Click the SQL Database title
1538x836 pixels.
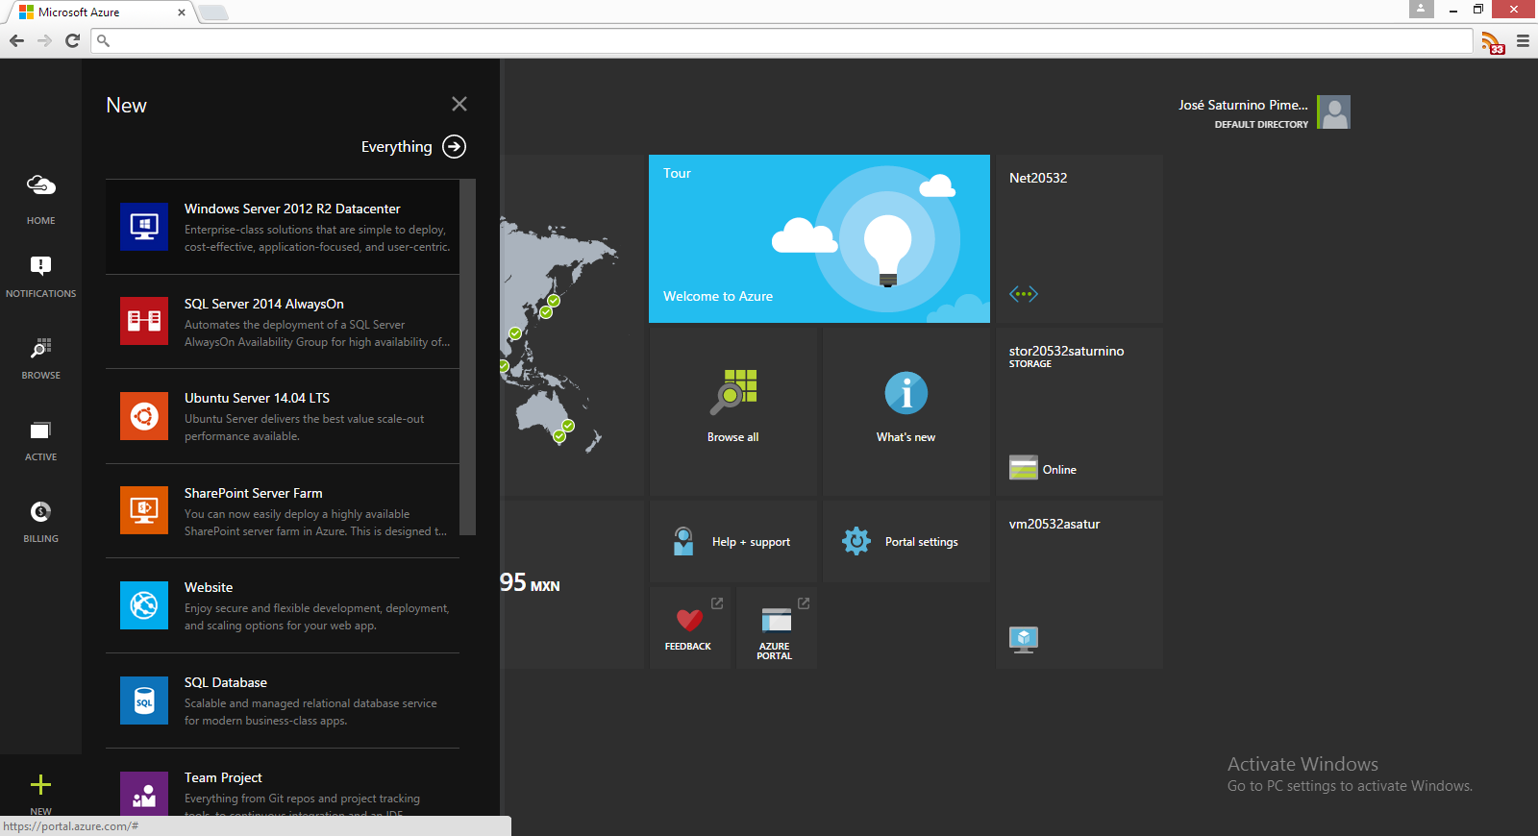pos(226,682)
